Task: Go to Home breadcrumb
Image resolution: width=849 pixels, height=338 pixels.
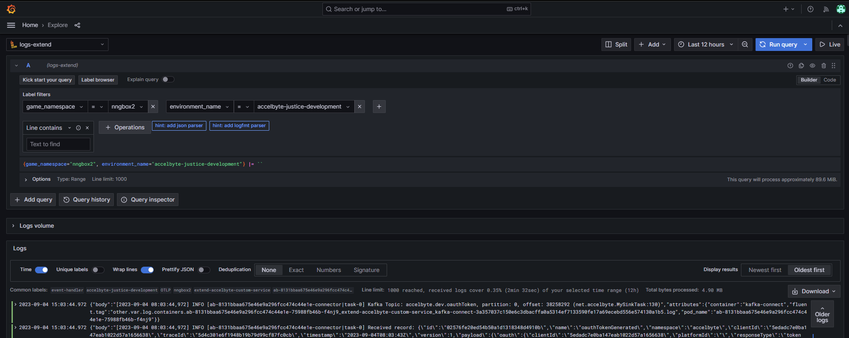Action: [x=30, y=25]
